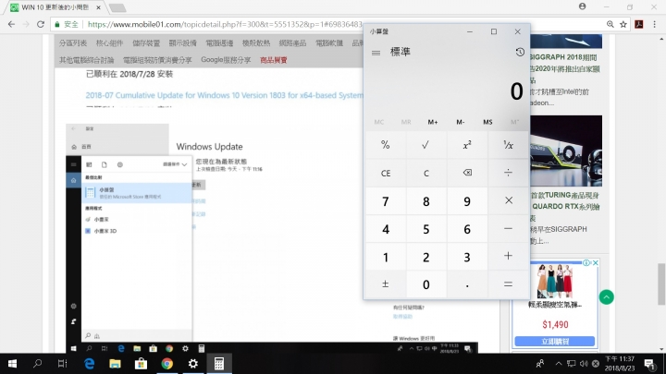Click digit 9 on calculator
This screenshot has width=666, height=374.
pyautogui.click(x=467, y=200)
